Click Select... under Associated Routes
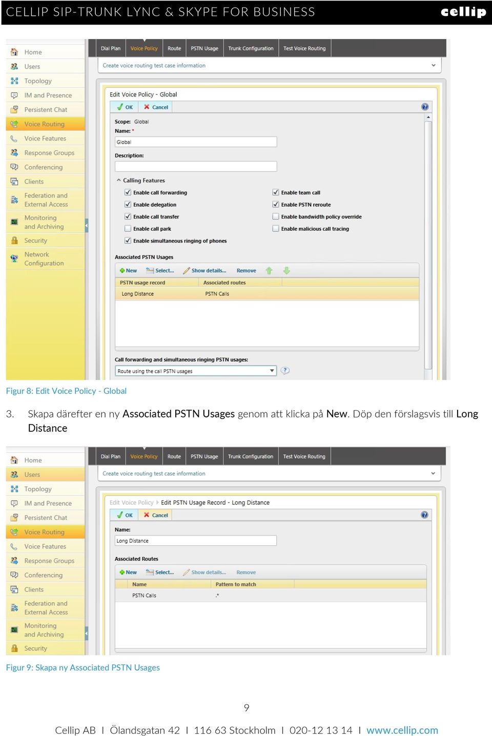 [160, 572]
